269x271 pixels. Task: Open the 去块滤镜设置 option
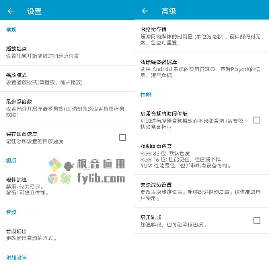tap(202, 191)
